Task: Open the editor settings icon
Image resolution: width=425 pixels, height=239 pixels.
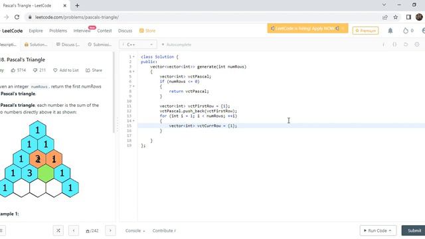Action: pos(417,44)
